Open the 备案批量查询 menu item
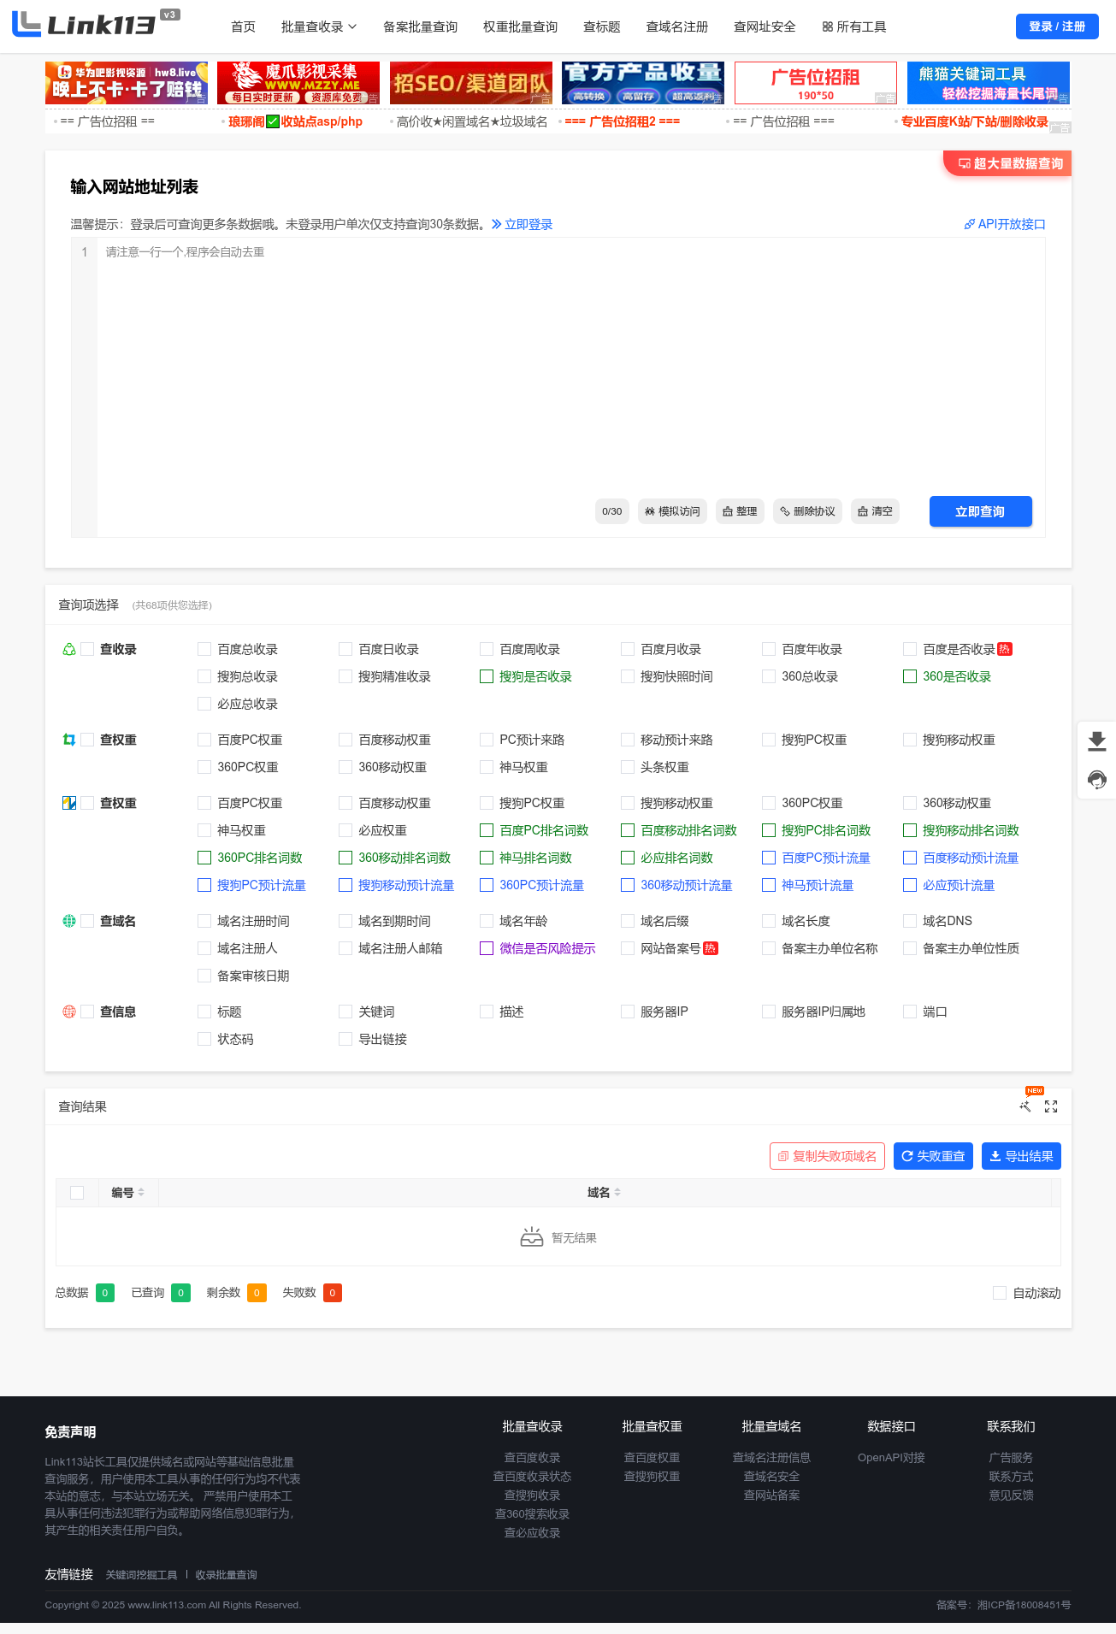The image size is (1116, 1634). (420, 27)
